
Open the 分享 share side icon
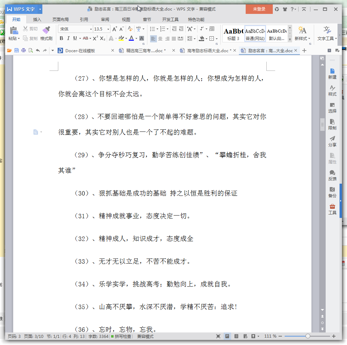click(x=332, y=142)
